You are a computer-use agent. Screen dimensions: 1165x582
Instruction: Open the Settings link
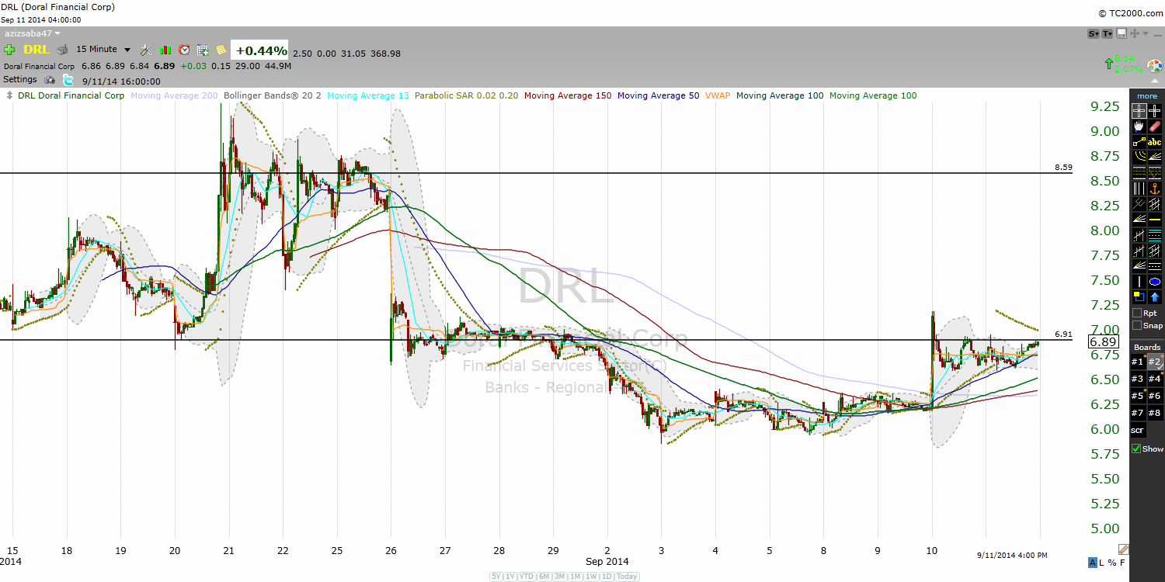pos(20,80)
